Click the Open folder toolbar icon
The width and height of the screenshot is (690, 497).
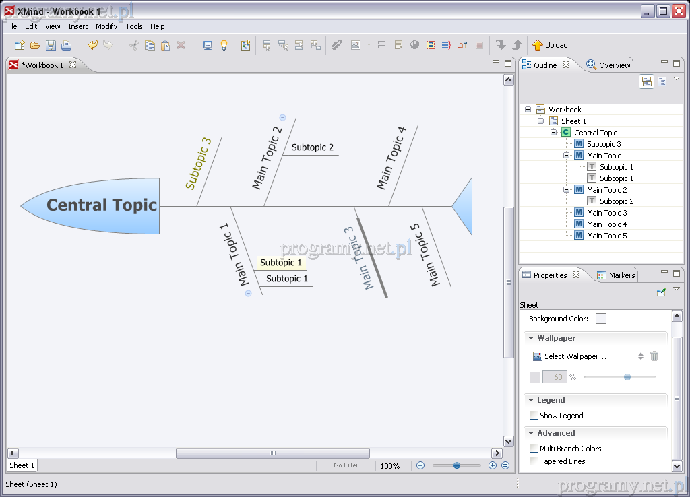point(35,45)
